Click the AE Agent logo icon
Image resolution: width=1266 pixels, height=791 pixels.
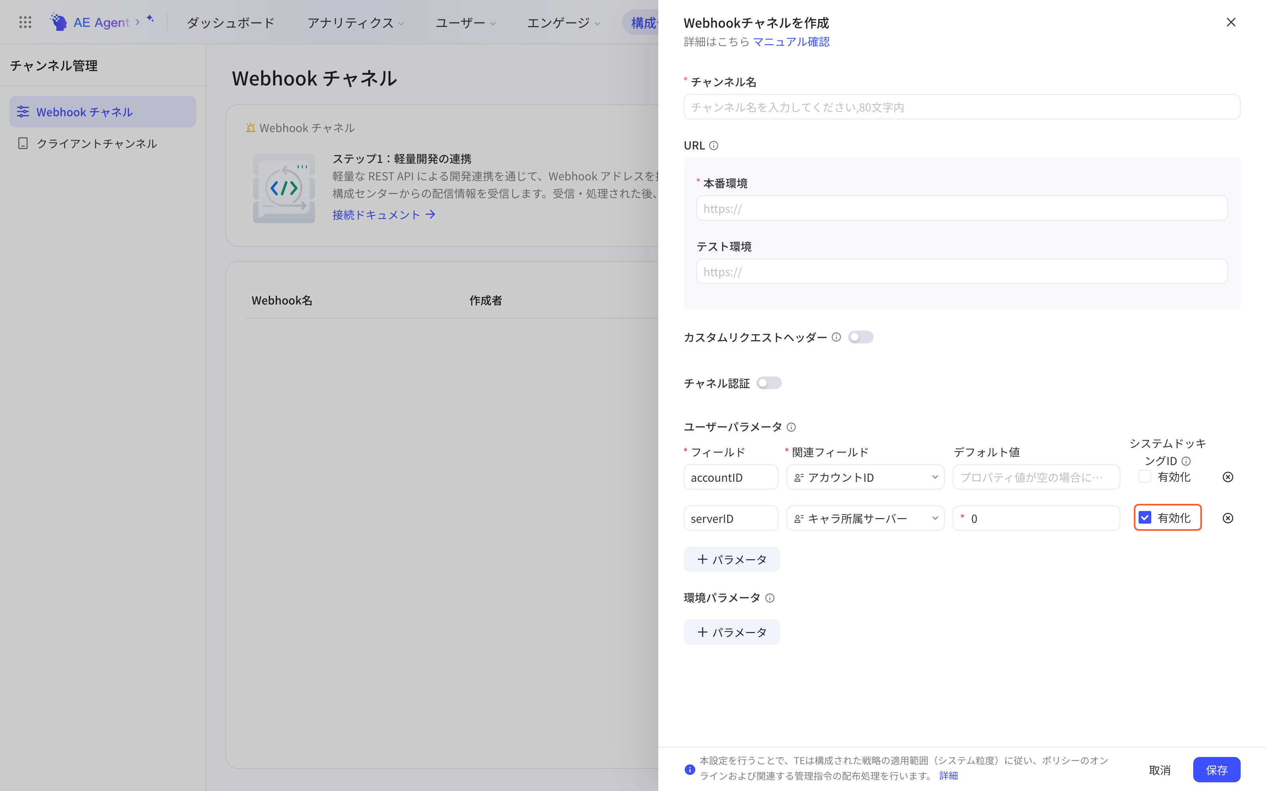click(x=59, y=22)
